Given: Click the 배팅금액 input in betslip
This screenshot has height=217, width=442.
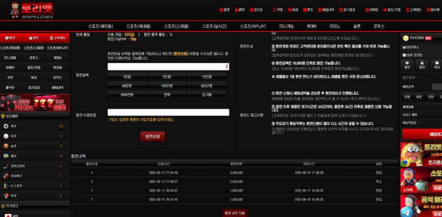Looking at the screenshot, I should pos(436,87).
